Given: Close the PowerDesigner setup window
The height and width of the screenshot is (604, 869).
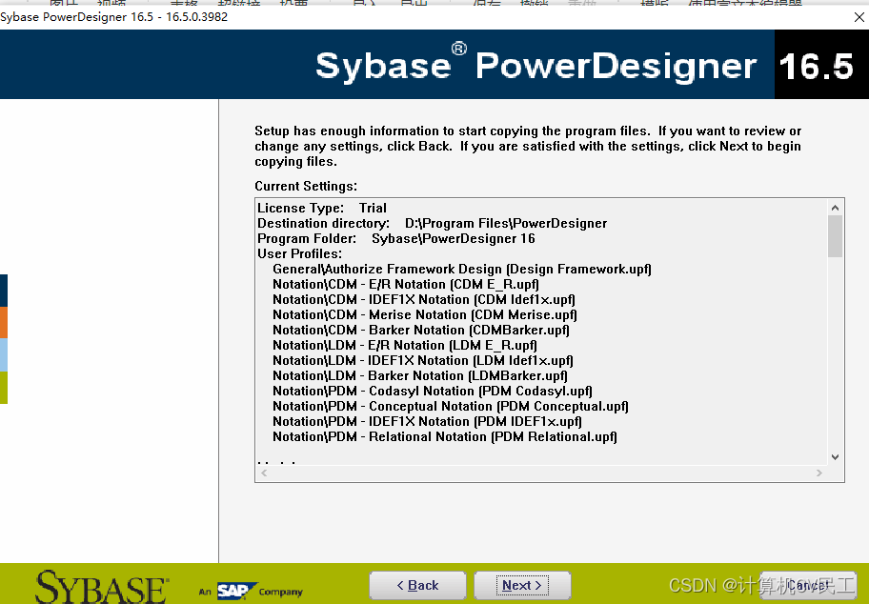Looking at the screenshot, I should click(x=859, y=17).
